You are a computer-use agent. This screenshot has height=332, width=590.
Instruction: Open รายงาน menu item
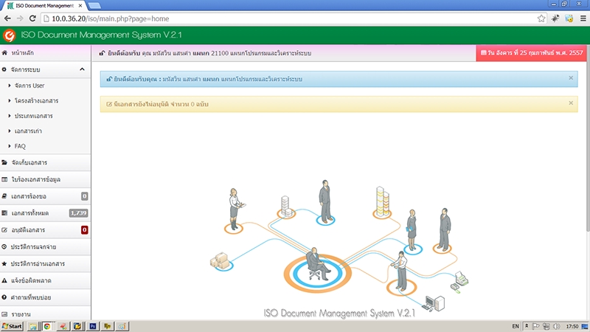45,314
